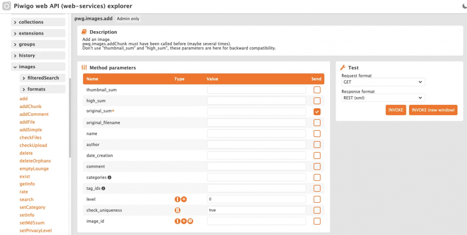Open the Response format dropdown
The image size is (467, 235).
pos(383,97)
